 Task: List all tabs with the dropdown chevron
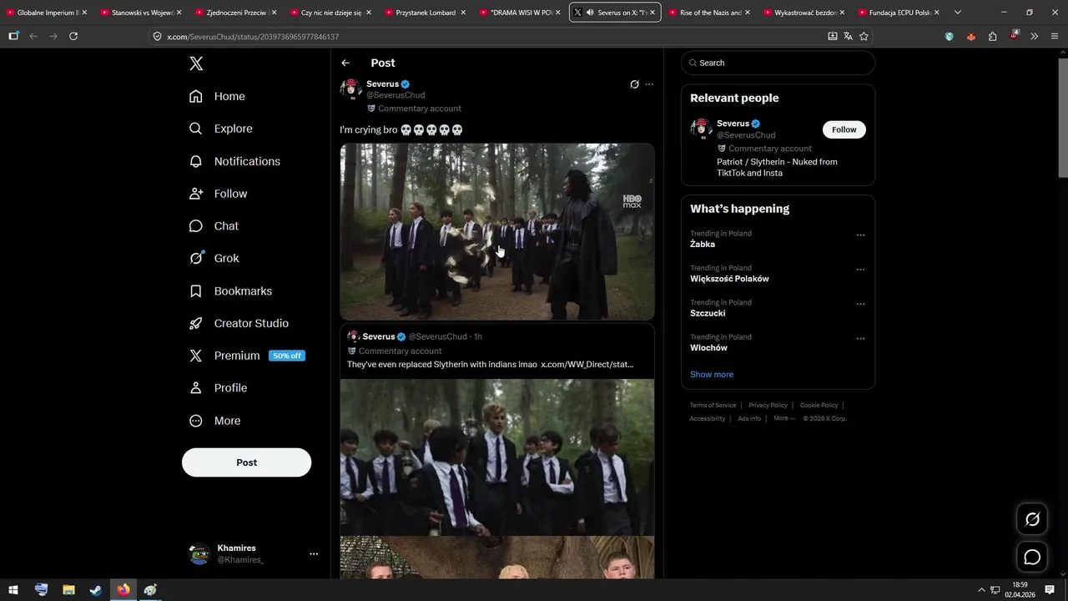point(957,13)
